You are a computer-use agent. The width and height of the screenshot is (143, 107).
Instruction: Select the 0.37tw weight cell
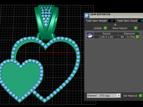131,37
